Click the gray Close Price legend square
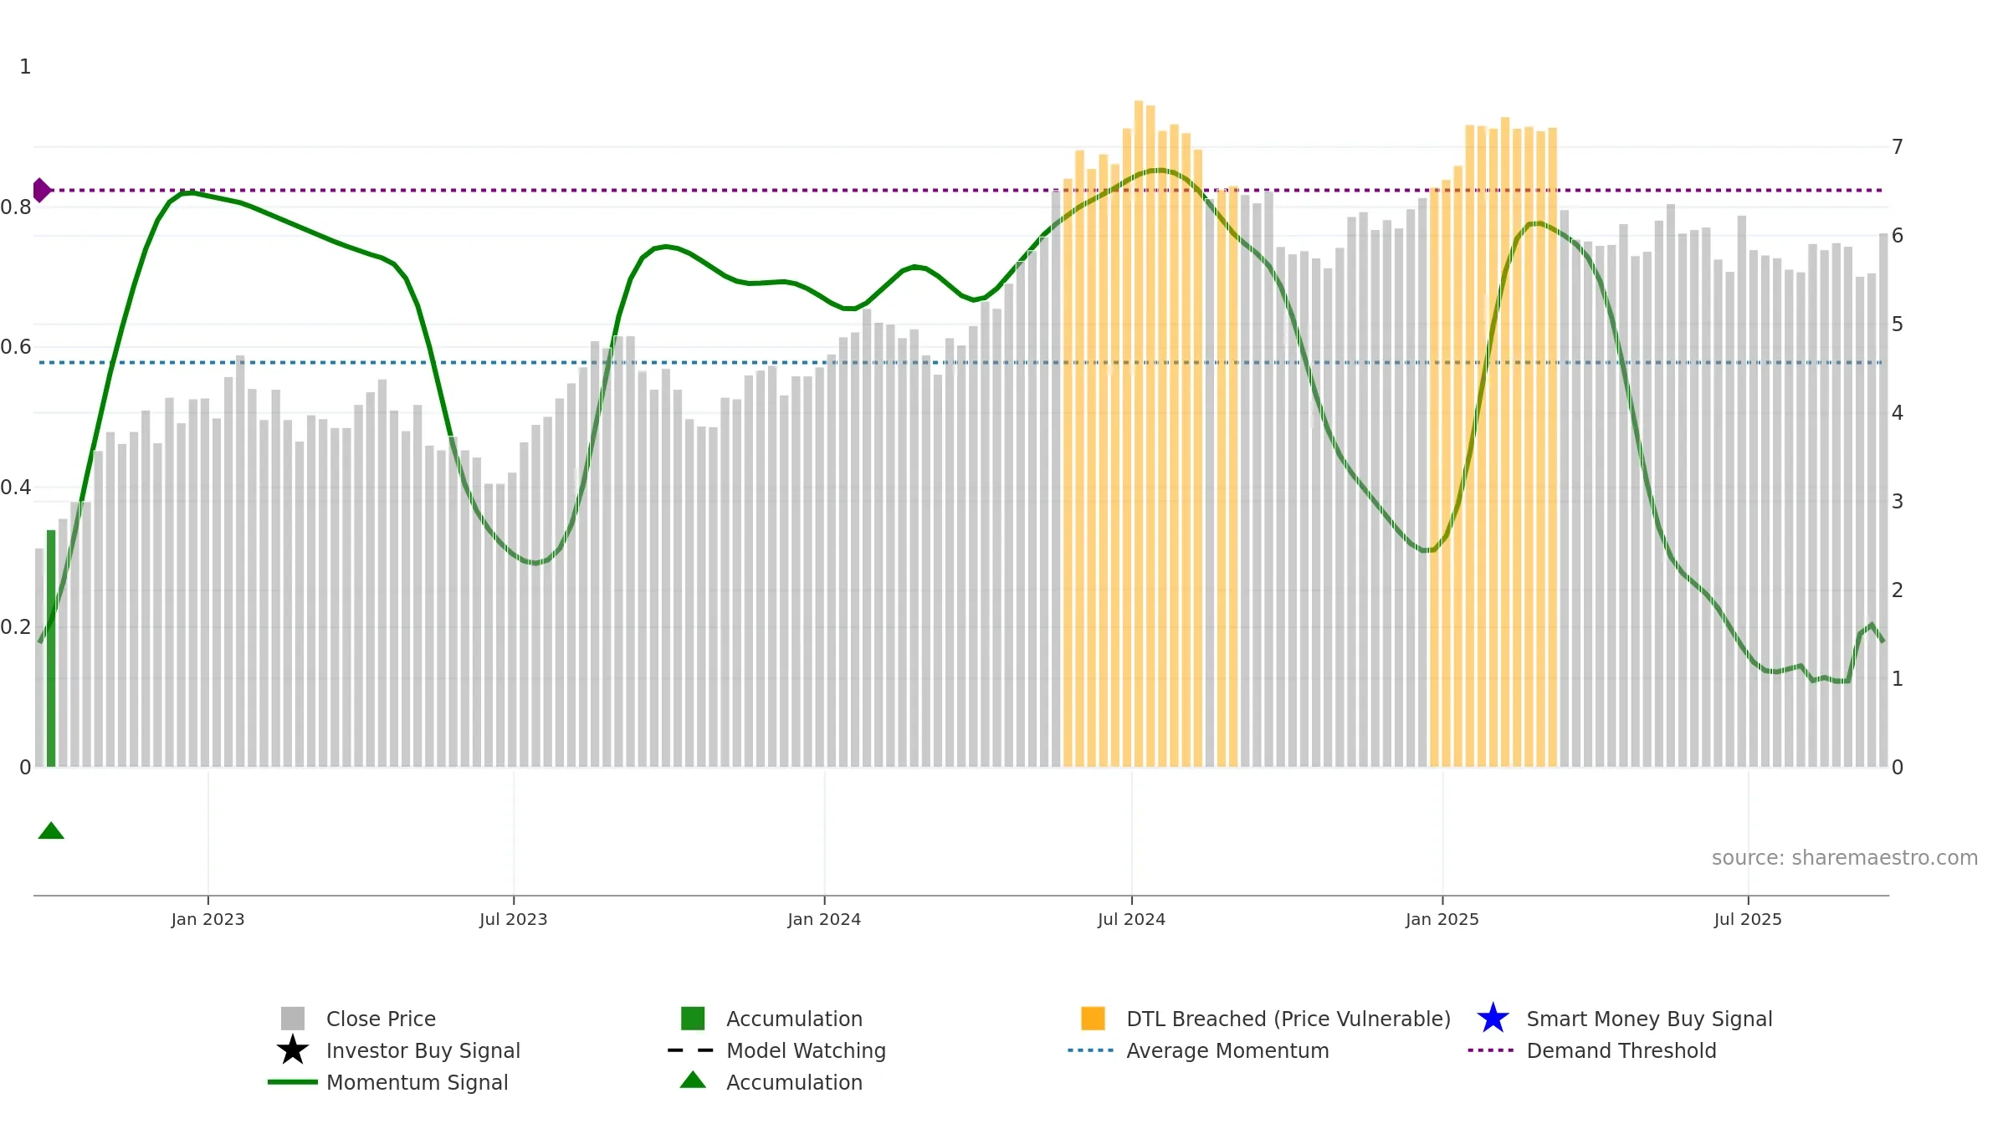The width and height of the screenshot is (2008, 1129). pos(293,1019)
